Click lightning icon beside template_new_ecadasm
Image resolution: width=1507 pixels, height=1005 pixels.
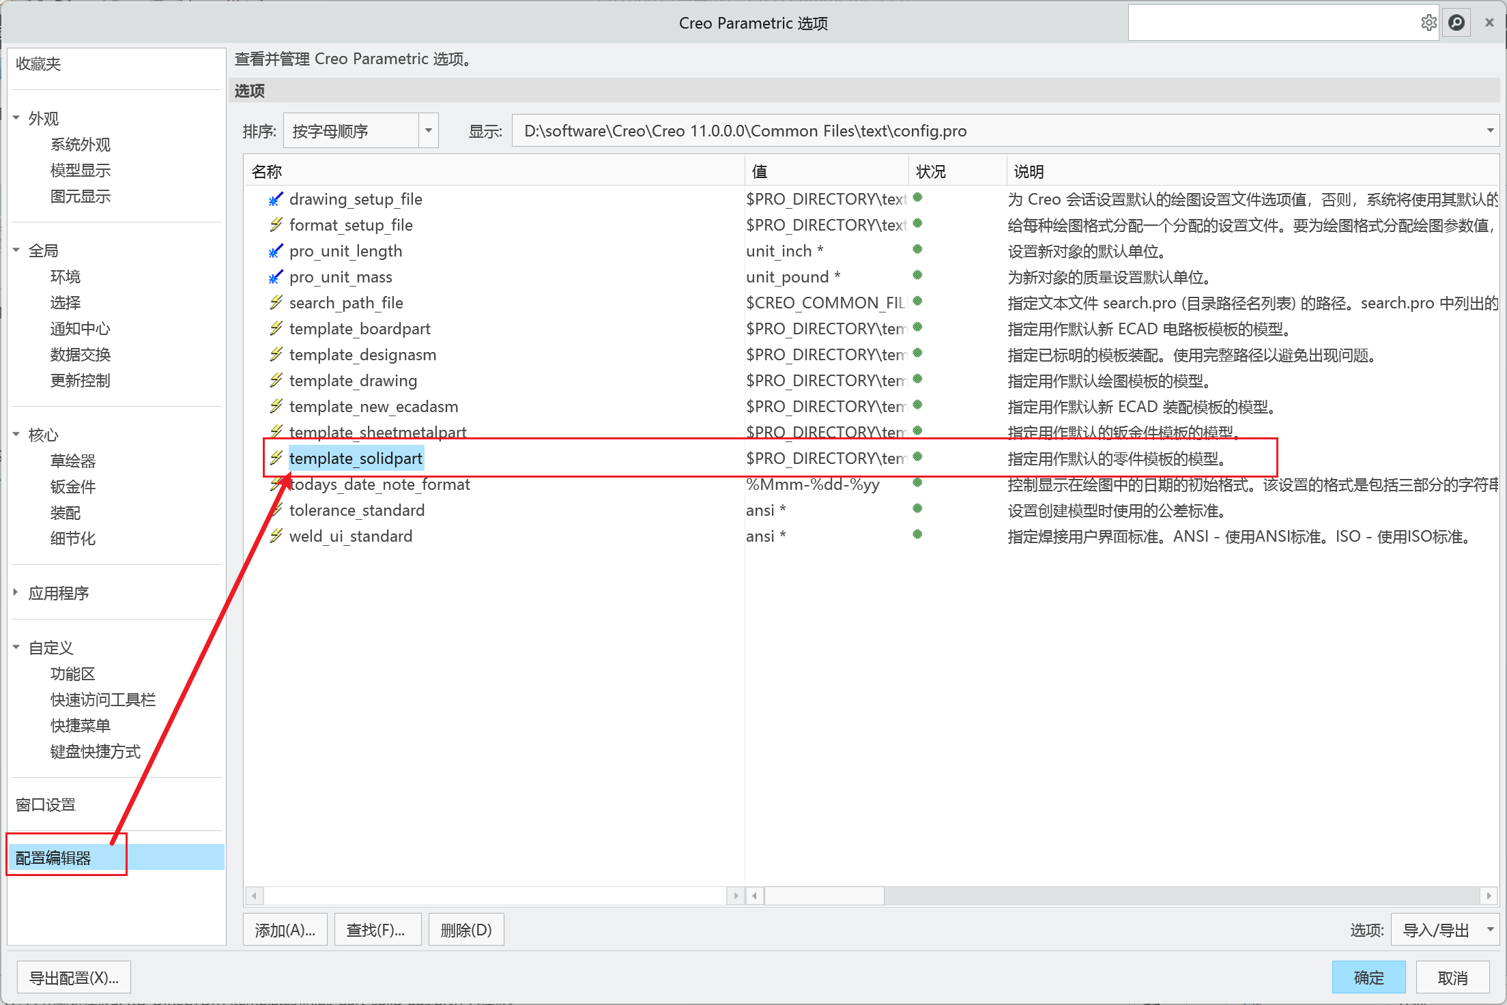[276, 406]
